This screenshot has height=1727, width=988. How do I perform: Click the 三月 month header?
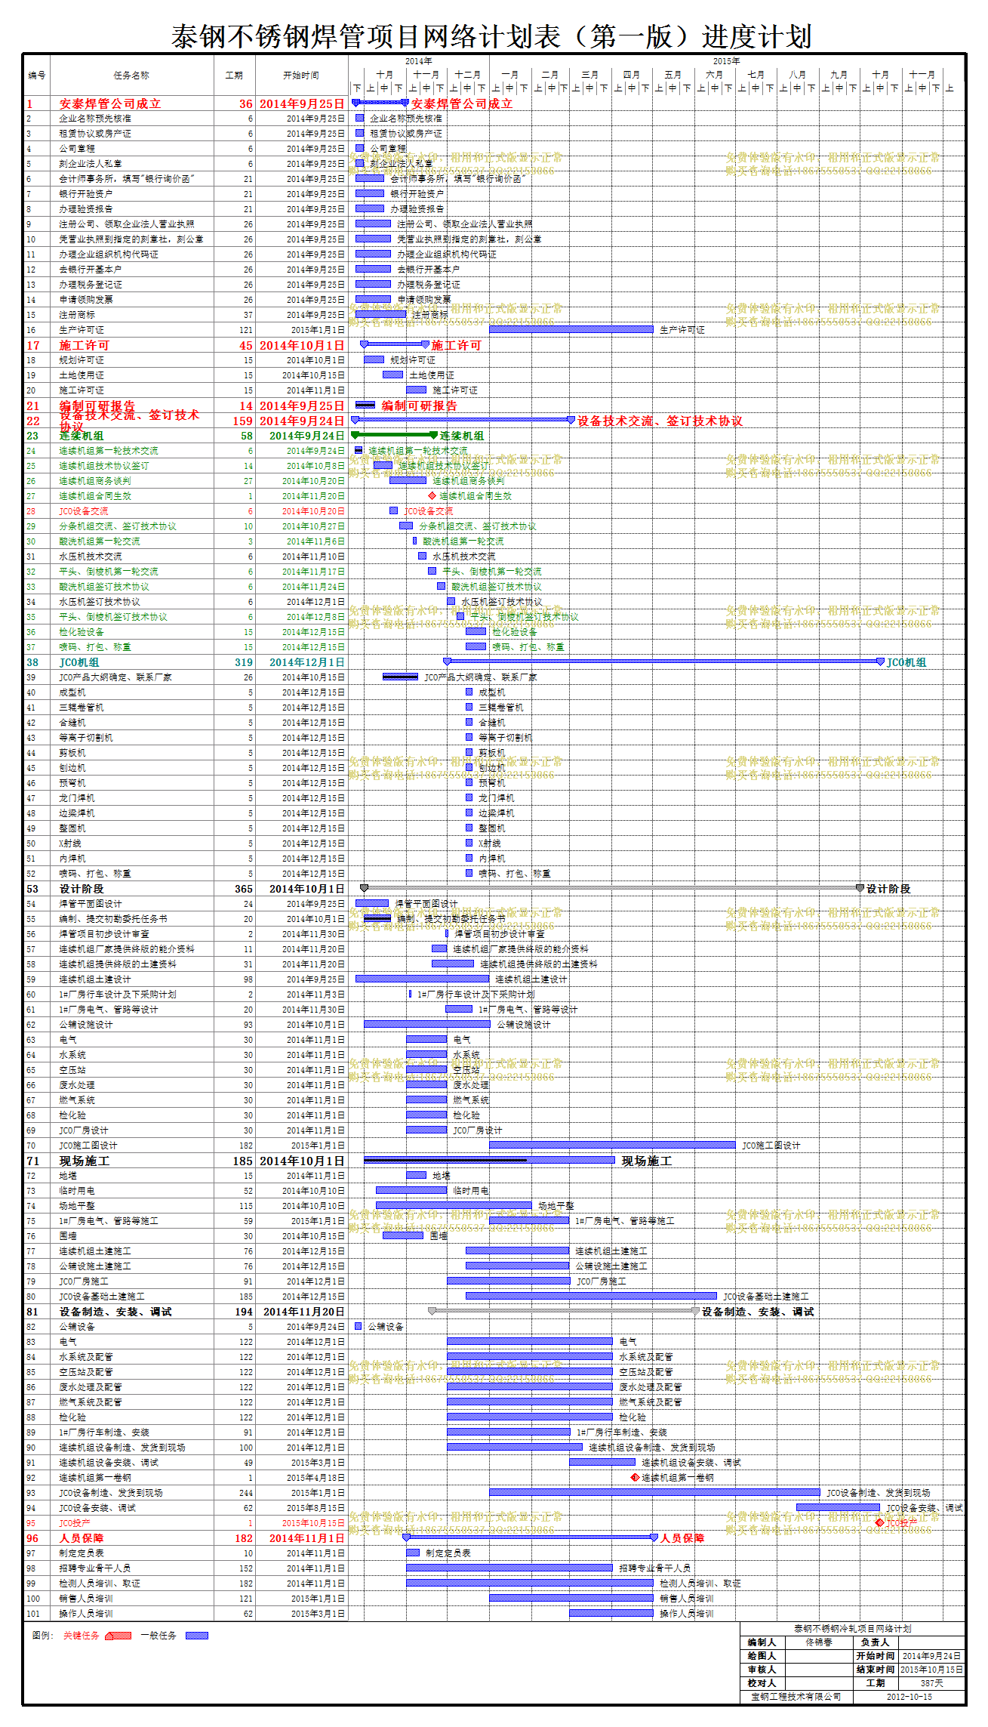[589, 75]
